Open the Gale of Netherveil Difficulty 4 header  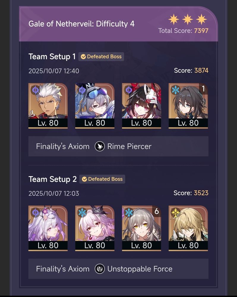tap(118, 24)
